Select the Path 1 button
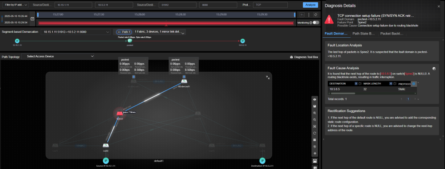Viewport: 445px width, 169px height. [x=124, y=32]
